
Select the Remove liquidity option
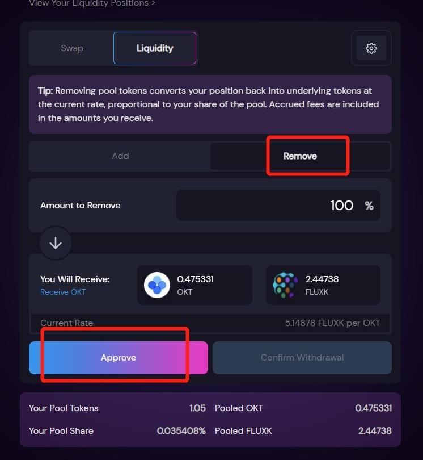300,156
